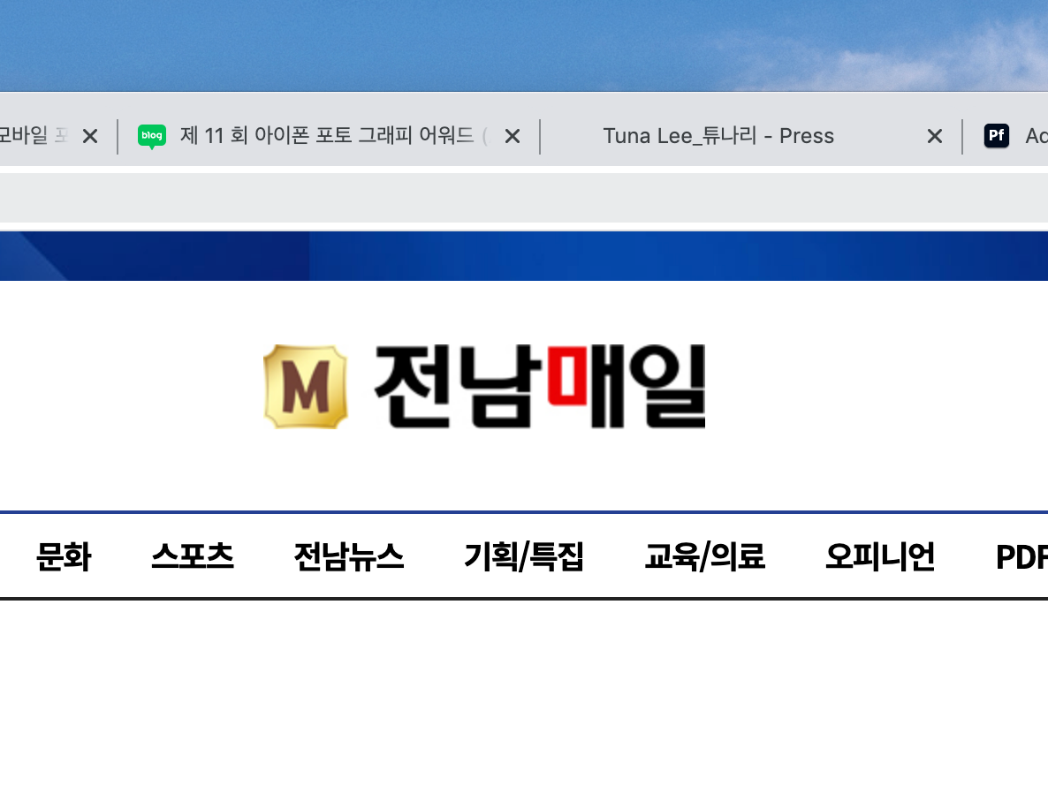The width and height of the screenshot is (1048, 786).
Task: Open the 오피니언 section
Action: point(880,556)
